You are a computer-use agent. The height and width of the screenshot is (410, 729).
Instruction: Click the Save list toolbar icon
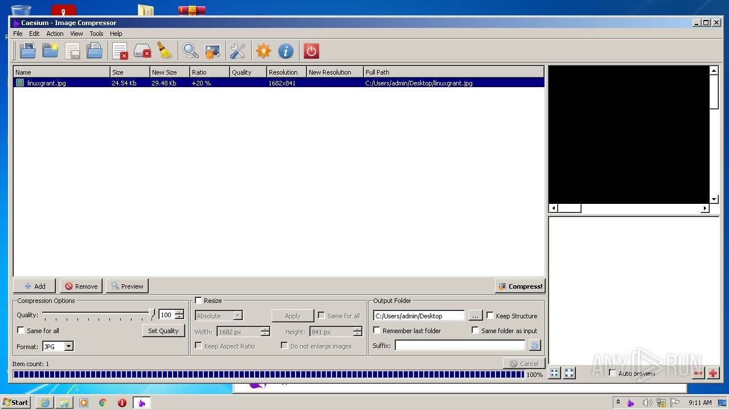point(72,51)
